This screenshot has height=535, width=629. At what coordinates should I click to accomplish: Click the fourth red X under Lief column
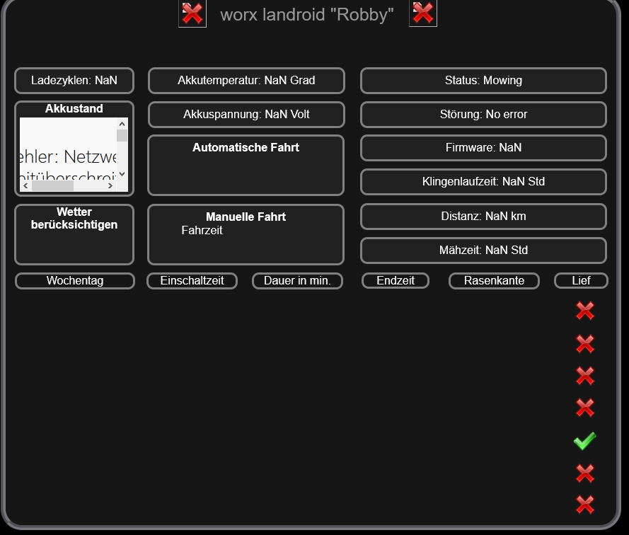tap(585, 408)
